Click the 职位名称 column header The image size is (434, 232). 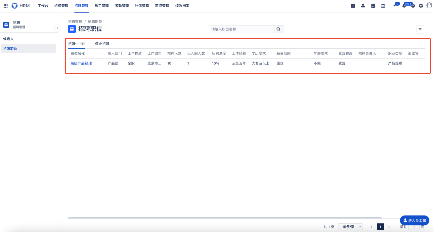pyautogui.click(x=78, y=53)
